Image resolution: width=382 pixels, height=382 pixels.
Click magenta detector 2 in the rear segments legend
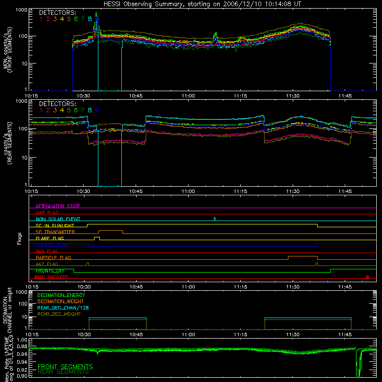point(48,110)
